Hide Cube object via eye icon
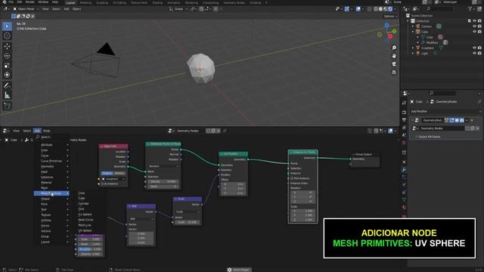 pos(474,32)
